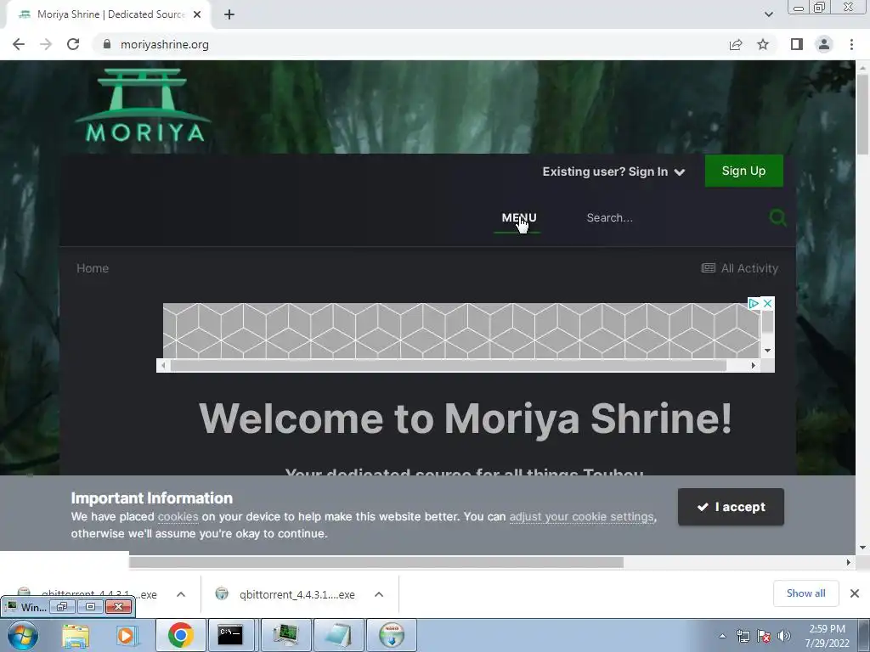Open a new tab with the plus button
Screen dimensions: 870x652
[229, 14]
